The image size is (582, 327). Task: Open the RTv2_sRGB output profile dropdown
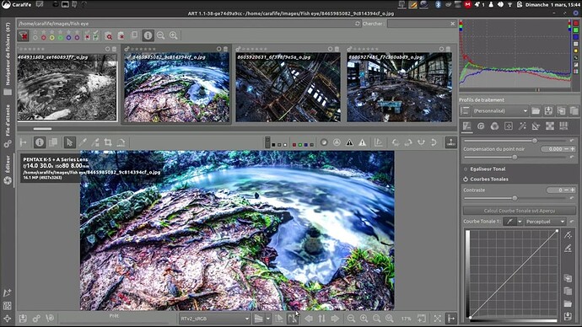[x=214, y=319]
